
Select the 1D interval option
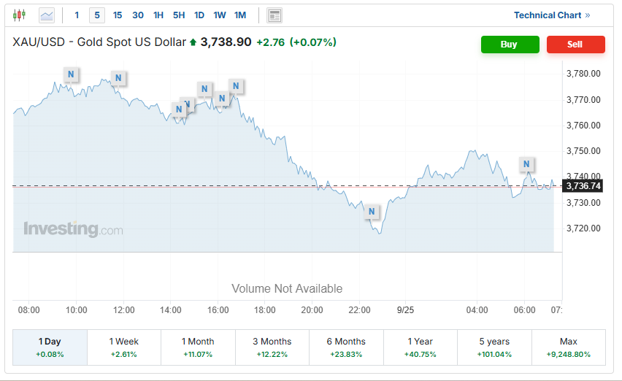pyautogui.click(x=199, y=15)
